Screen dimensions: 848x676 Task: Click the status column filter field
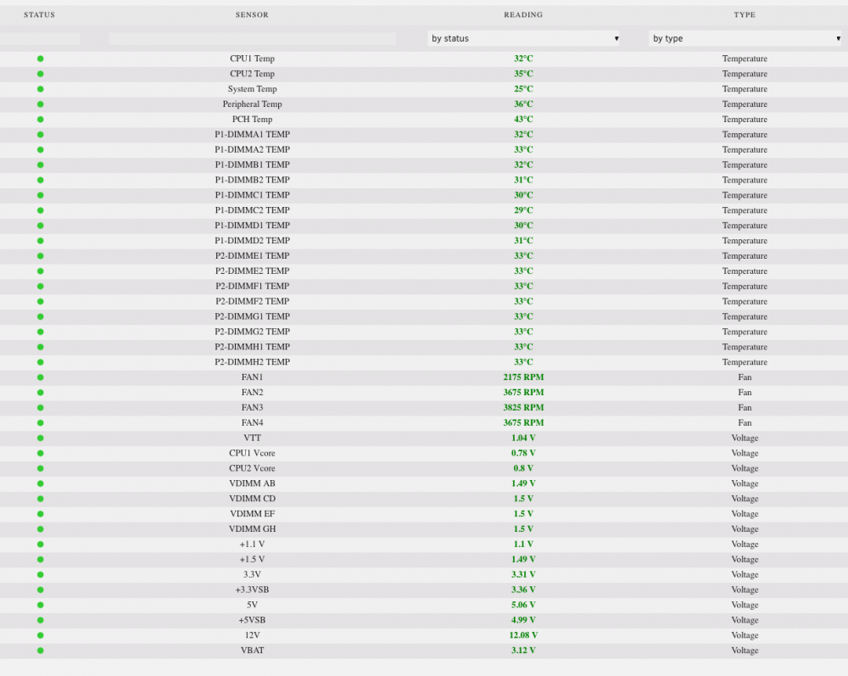pos(40,38)
